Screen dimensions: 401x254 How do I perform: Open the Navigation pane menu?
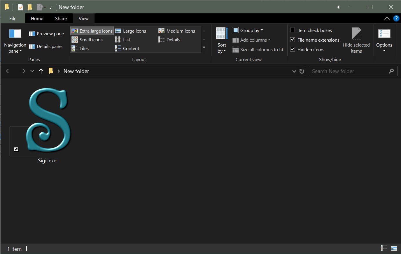[x=15, y=41]
